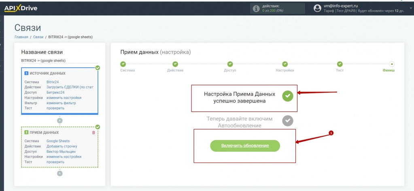Open the Bitrix24 system link

pyautogui.click(x=53, y=82)
